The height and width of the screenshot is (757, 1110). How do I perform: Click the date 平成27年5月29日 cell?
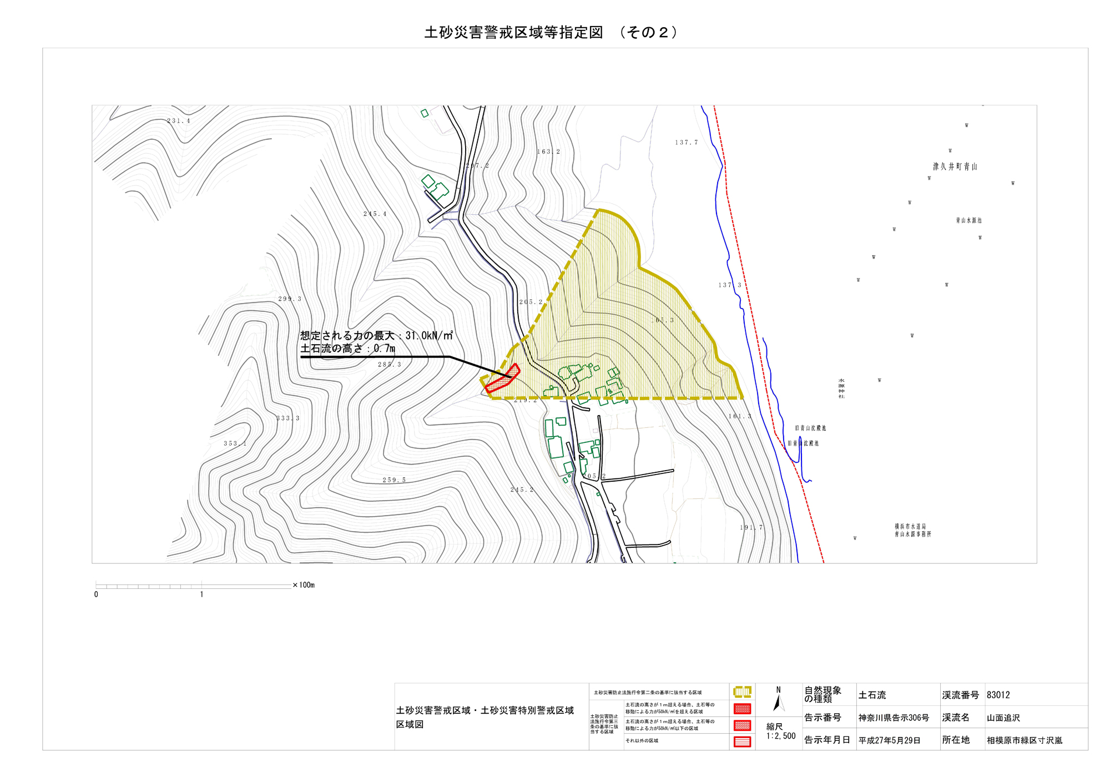tap(889, 740)
